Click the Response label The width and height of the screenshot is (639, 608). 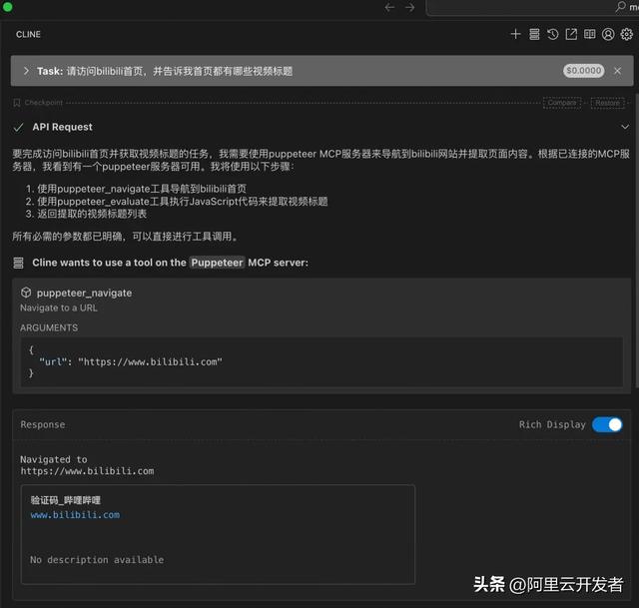coord(43,424)
